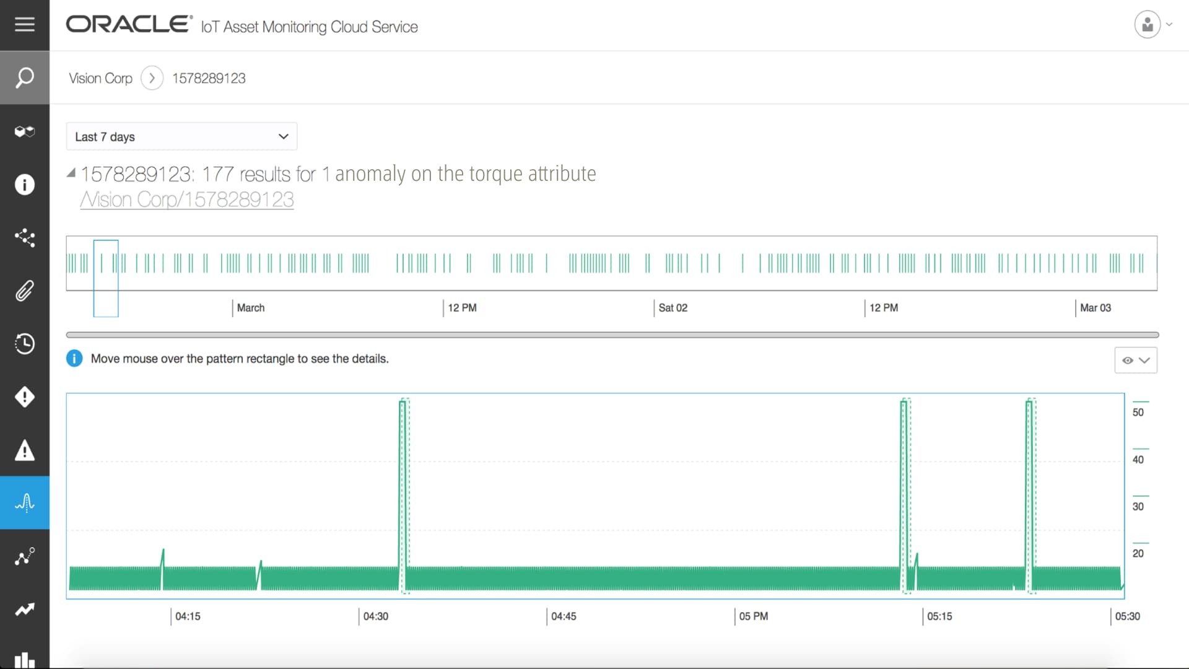The width and height of the screenshot is (1189, 669).
Task: Open the Last 7 days dropdown
Action: (x=181, y=136)
